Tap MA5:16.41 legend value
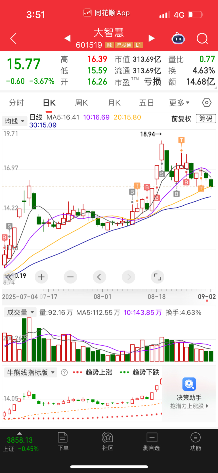The height and width of the screenshot is (473, 218). coord(63,117)
